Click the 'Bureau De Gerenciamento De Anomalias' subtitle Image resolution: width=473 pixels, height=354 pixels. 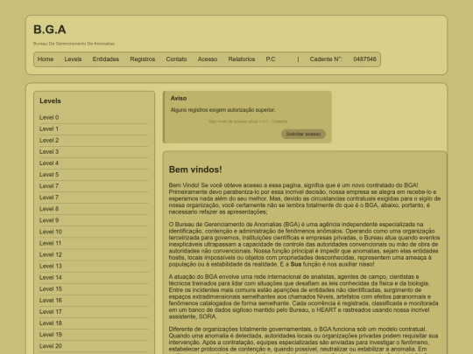(74, 44)
